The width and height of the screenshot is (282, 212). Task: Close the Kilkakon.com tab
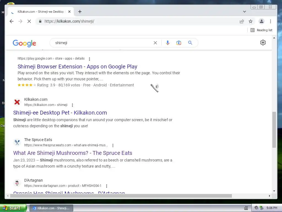click(x=69, y=12)
